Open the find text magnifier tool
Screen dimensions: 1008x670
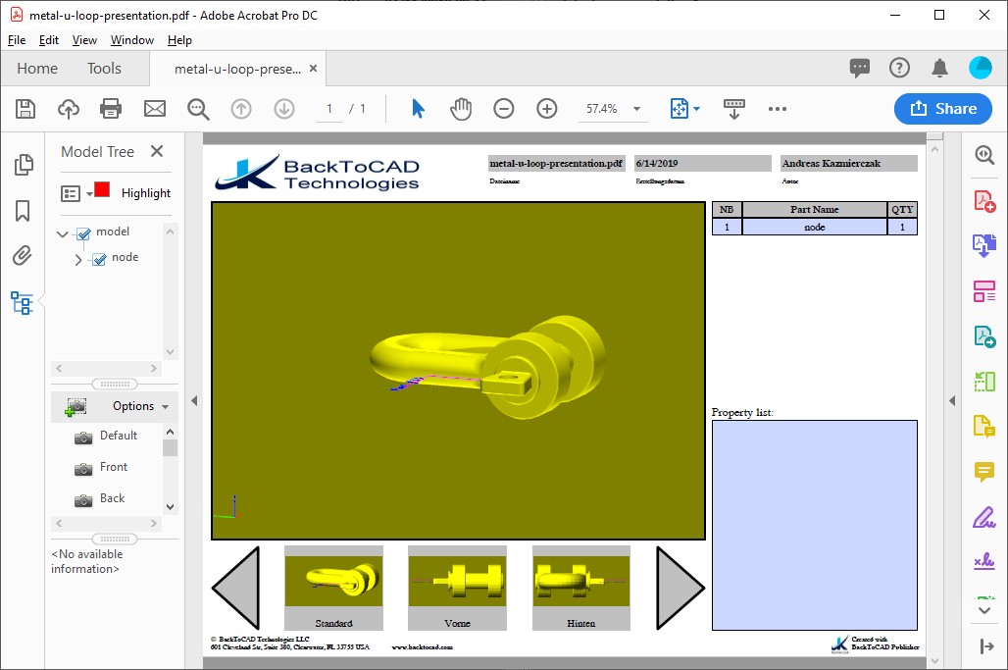198,109
